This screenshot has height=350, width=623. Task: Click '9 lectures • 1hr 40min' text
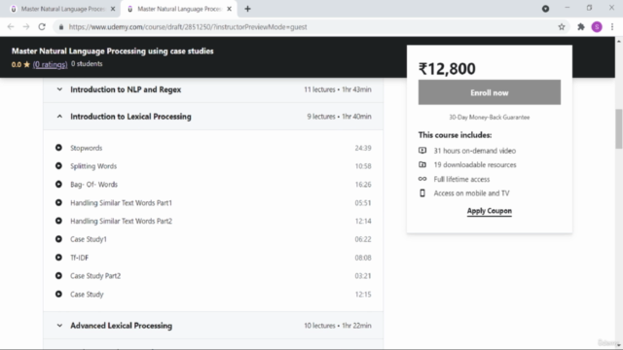tap(339, 117)
